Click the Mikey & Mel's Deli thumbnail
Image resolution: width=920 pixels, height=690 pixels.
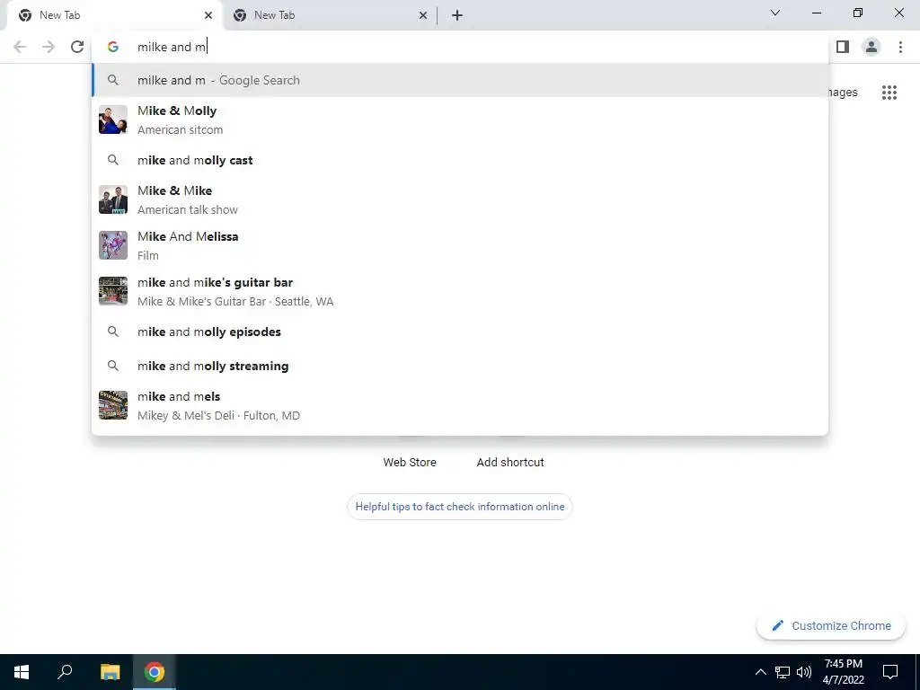coord(113,405)
